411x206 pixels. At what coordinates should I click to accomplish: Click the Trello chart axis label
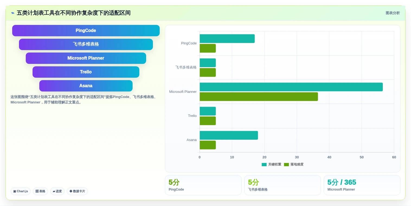click(x=192, y=116)
